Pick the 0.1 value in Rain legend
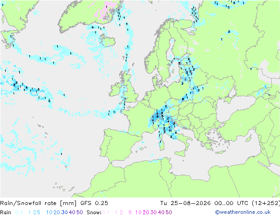 coord(19,212)
